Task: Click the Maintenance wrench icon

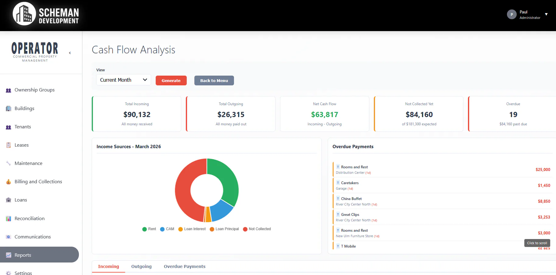Action: point(9,163)
